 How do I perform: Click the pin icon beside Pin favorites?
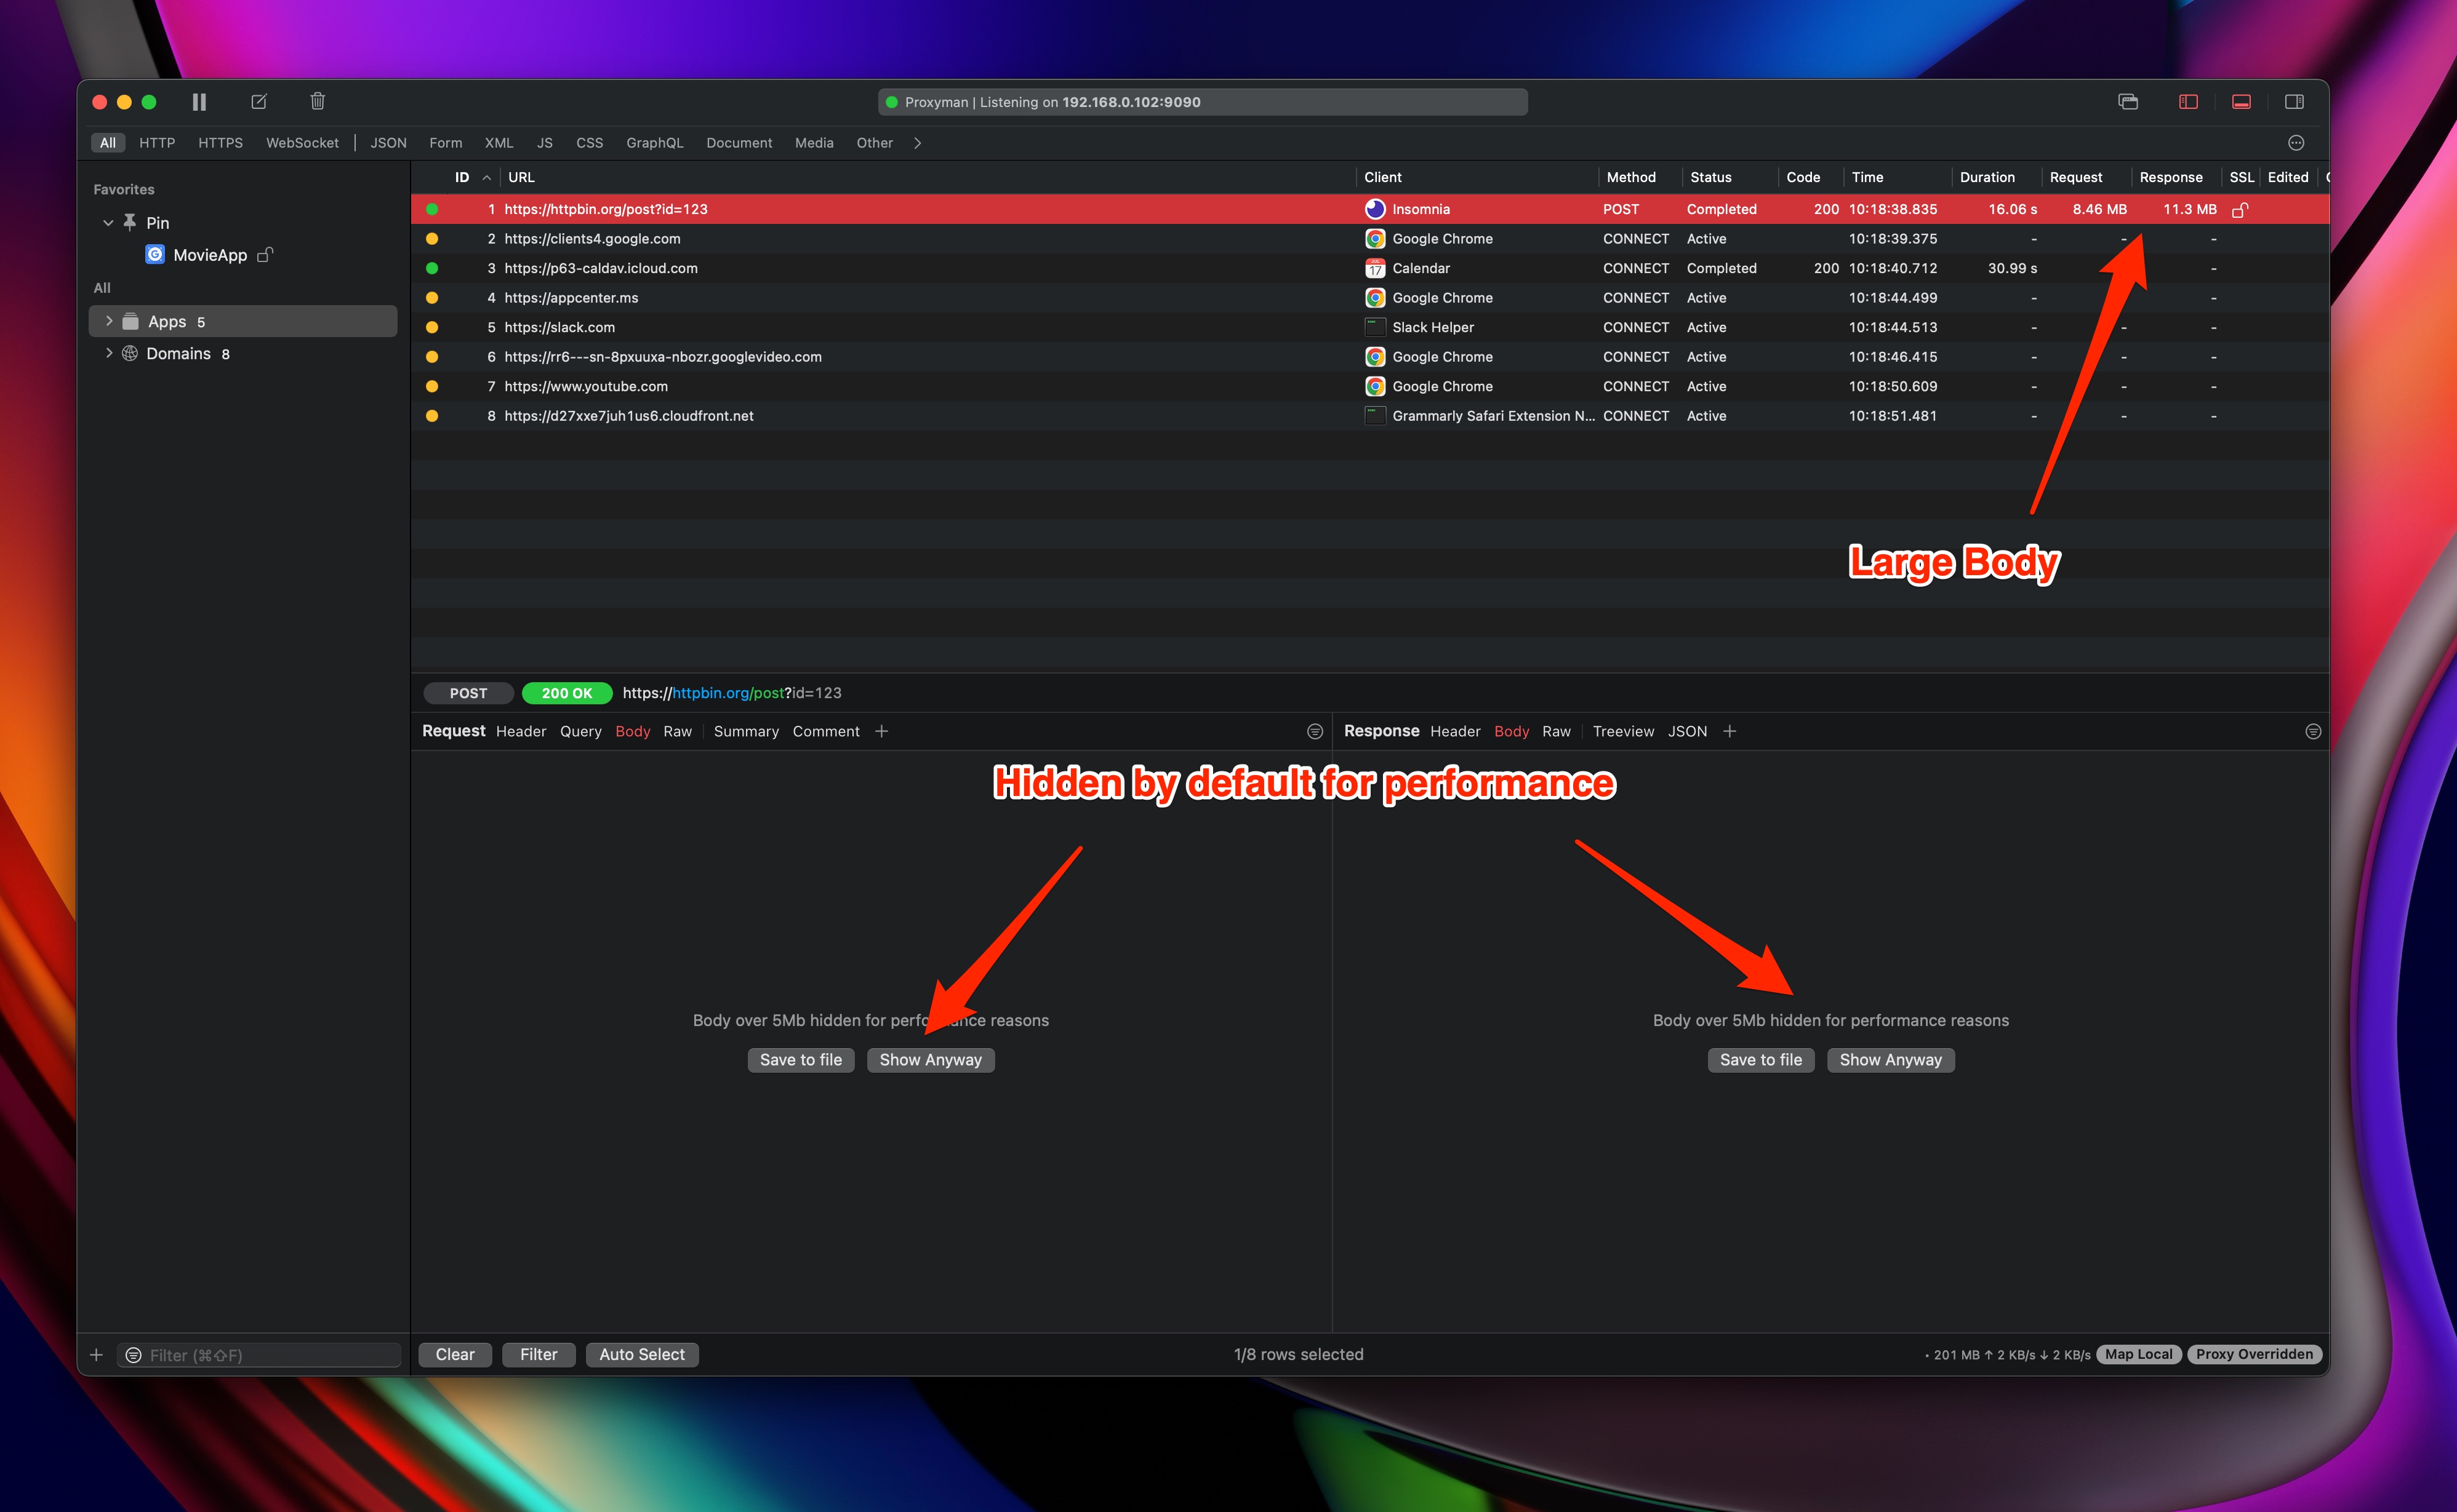[x=131, y=222]
